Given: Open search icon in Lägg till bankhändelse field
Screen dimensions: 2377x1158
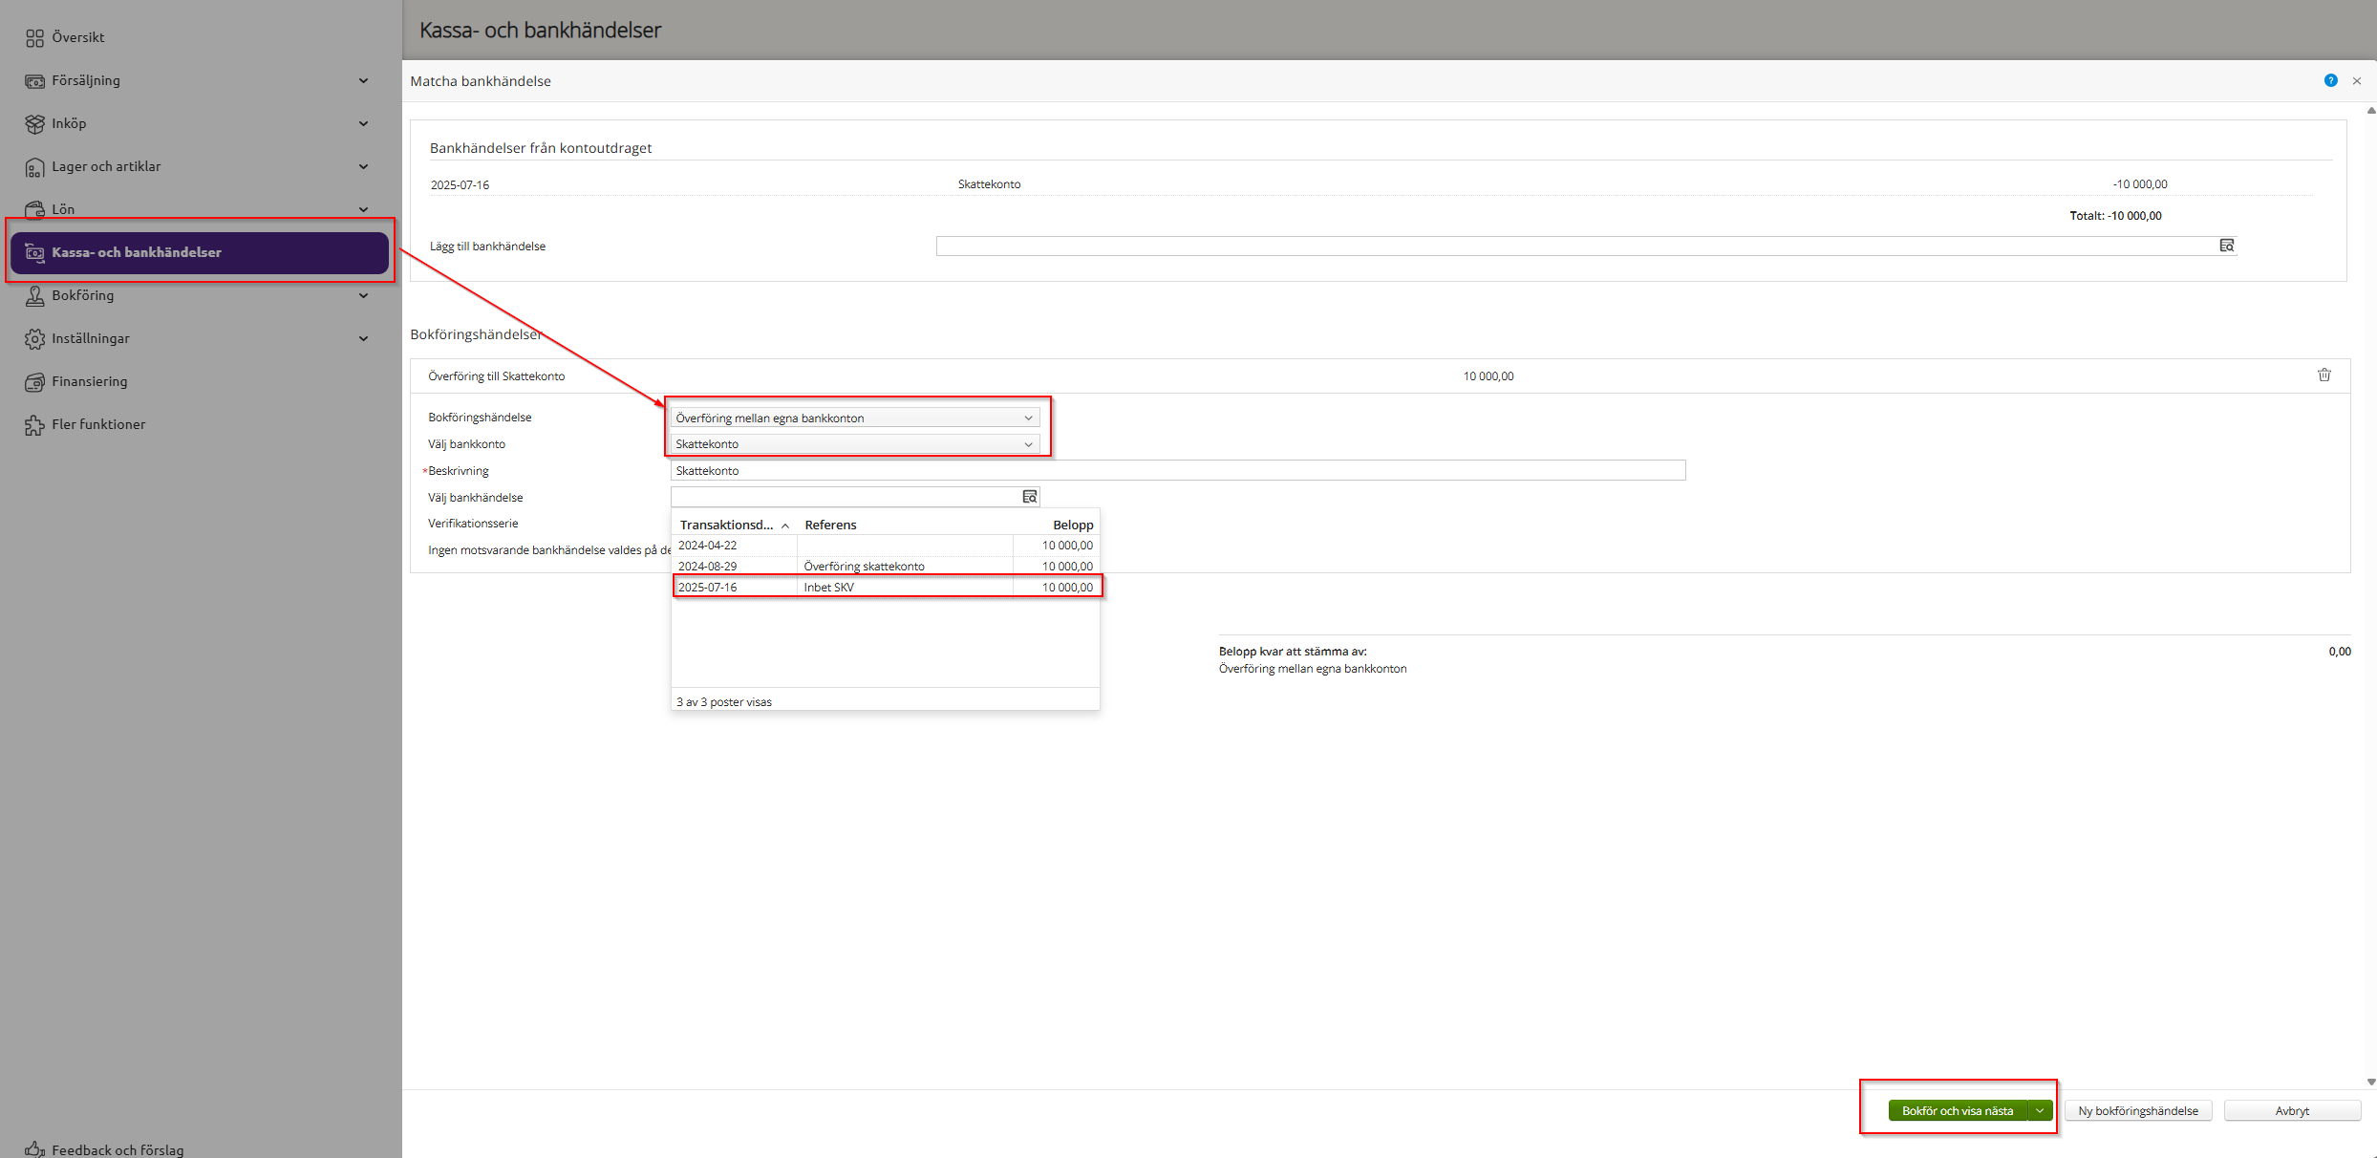Looking at the screenshot, I should tap(2226, 246).
